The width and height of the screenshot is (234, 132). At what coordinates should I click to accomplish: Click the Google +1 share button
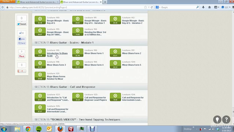(x=22, y=71)
